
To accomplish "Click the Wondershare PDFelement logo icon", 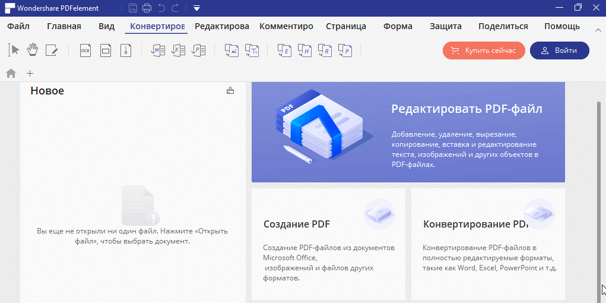I will (10, 8).
